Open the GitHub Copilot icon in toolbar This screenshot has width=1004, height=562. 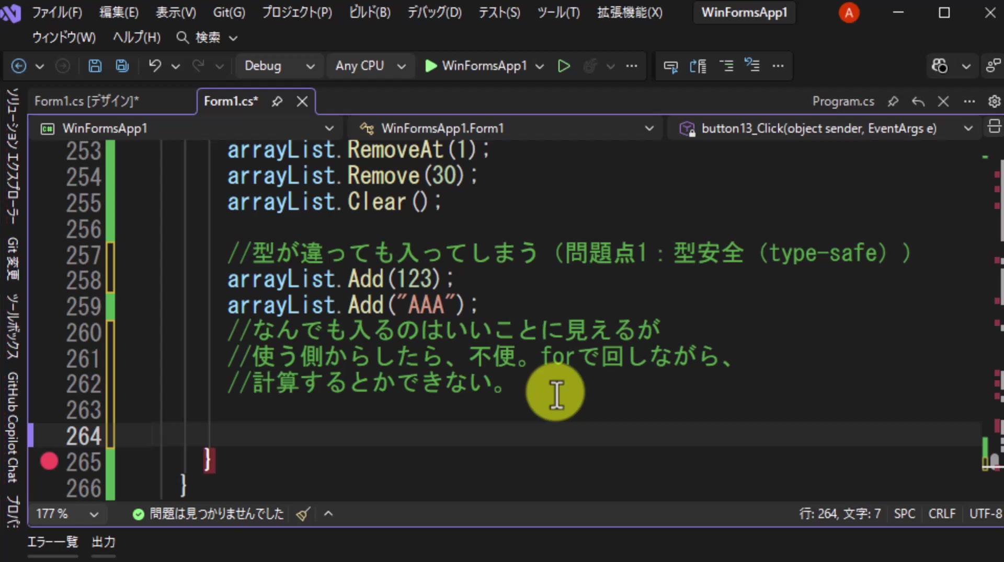(940, 66)
